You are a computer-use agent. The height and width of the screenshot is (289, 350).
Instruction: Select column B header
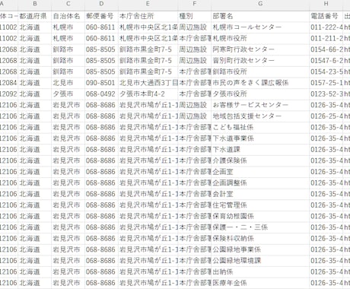[35, 4]
